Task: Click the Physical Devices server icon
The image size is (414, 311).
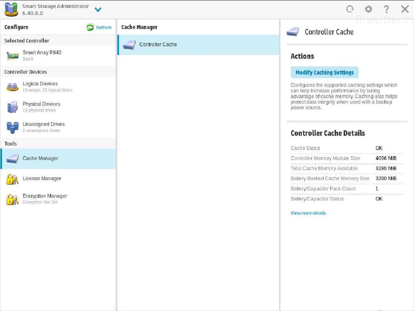Action: tap(13, 107)
